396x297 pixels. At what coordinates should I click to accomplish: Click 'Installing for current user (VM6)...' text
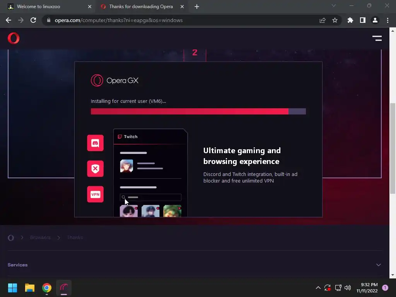pyautogui.click(x=128, y=101)
